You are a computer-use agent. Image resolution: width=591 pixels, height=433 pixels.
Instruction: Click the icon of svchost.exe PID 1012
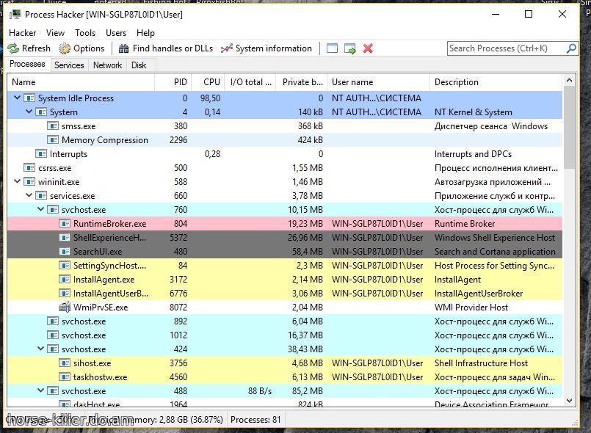point(53,335)
